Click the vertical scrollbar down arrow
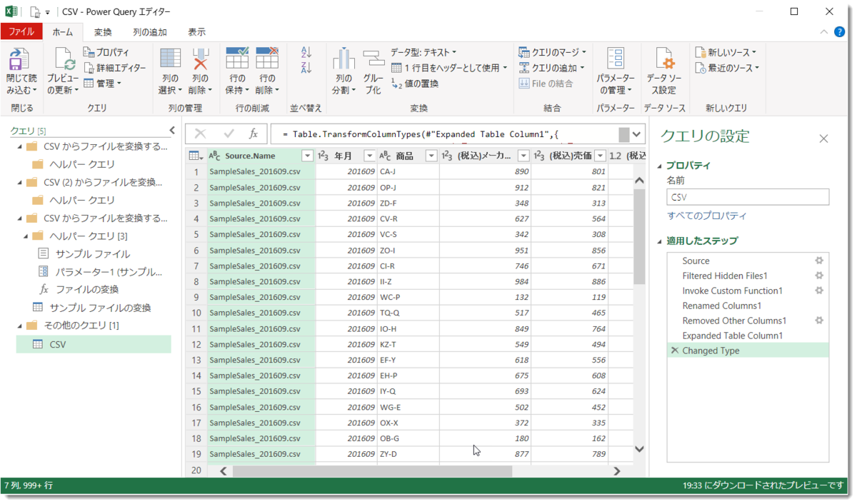This screenshot has height=504, width=857. point(639,449)
